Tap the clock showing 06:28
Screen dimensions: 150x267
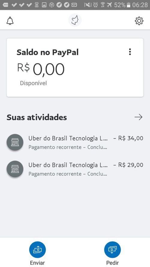point(140,5)
